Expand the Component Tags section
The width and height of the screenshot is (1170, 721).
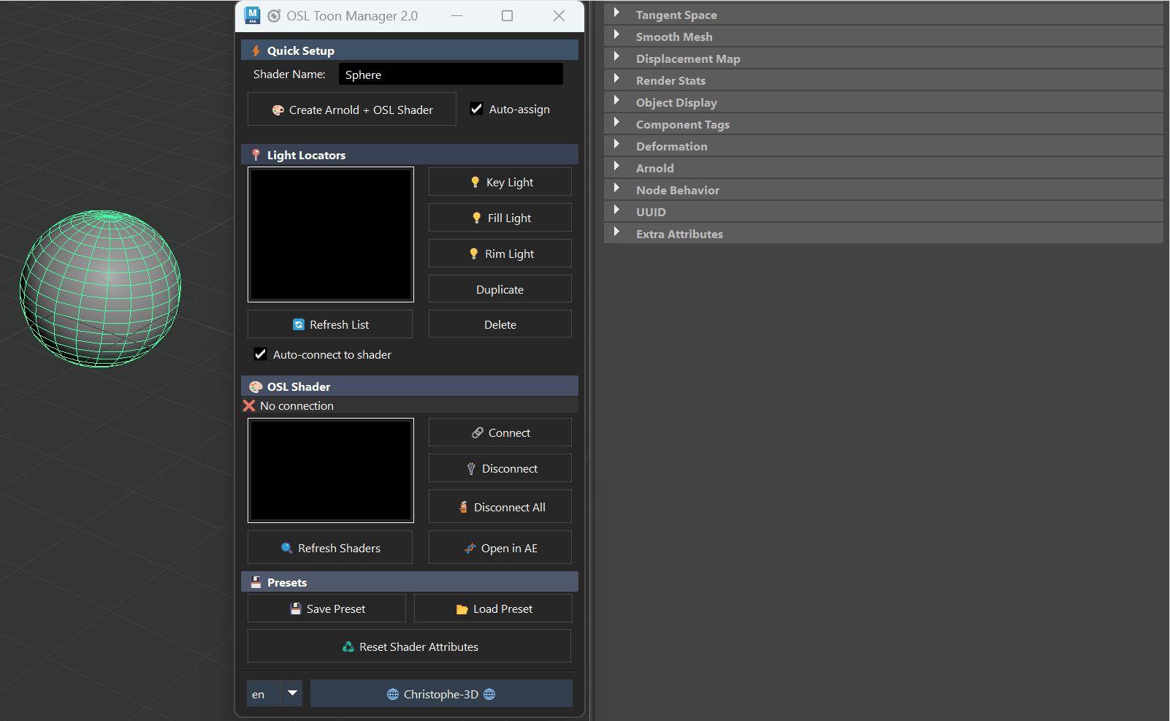616,123
